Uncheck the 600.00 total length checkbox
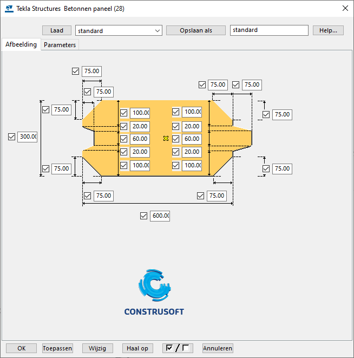The width and height of the screenshot is (354, 358). (x=143, y=216)
